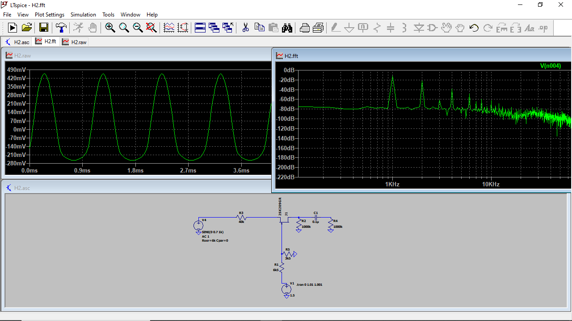Select the Inductor placement tool
The image size is (572, 321).
(x=404, y=28)
